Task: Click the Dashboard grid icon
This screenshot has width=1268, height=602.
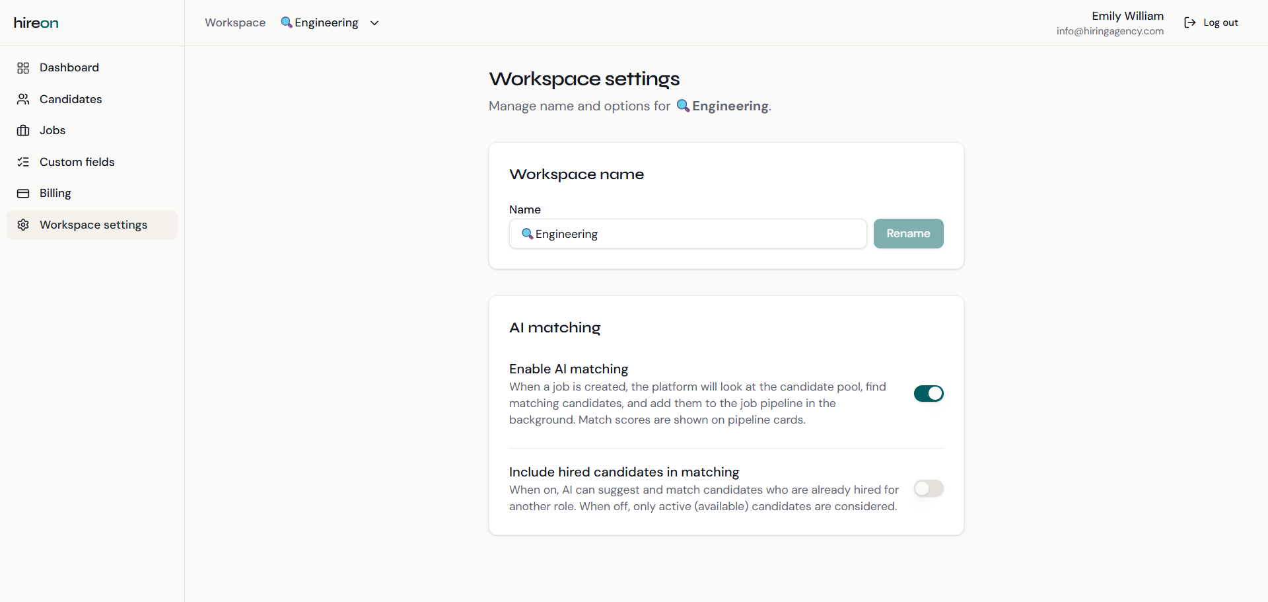Action: click(x=23, y=68)
